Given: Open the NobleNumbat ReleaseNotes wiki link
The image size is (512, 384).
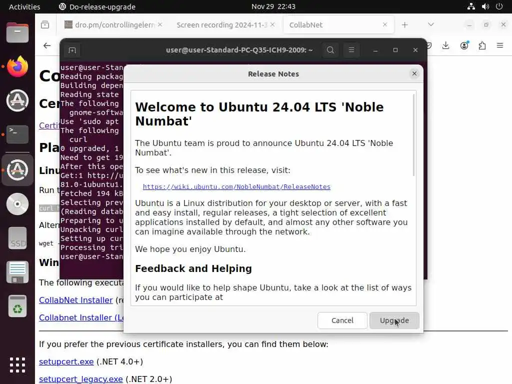Looking at the screenshot, I should 236,187.
